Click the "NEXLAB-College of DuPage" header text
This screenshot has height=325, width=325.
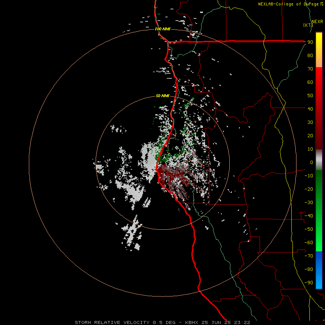click(288, 4)
